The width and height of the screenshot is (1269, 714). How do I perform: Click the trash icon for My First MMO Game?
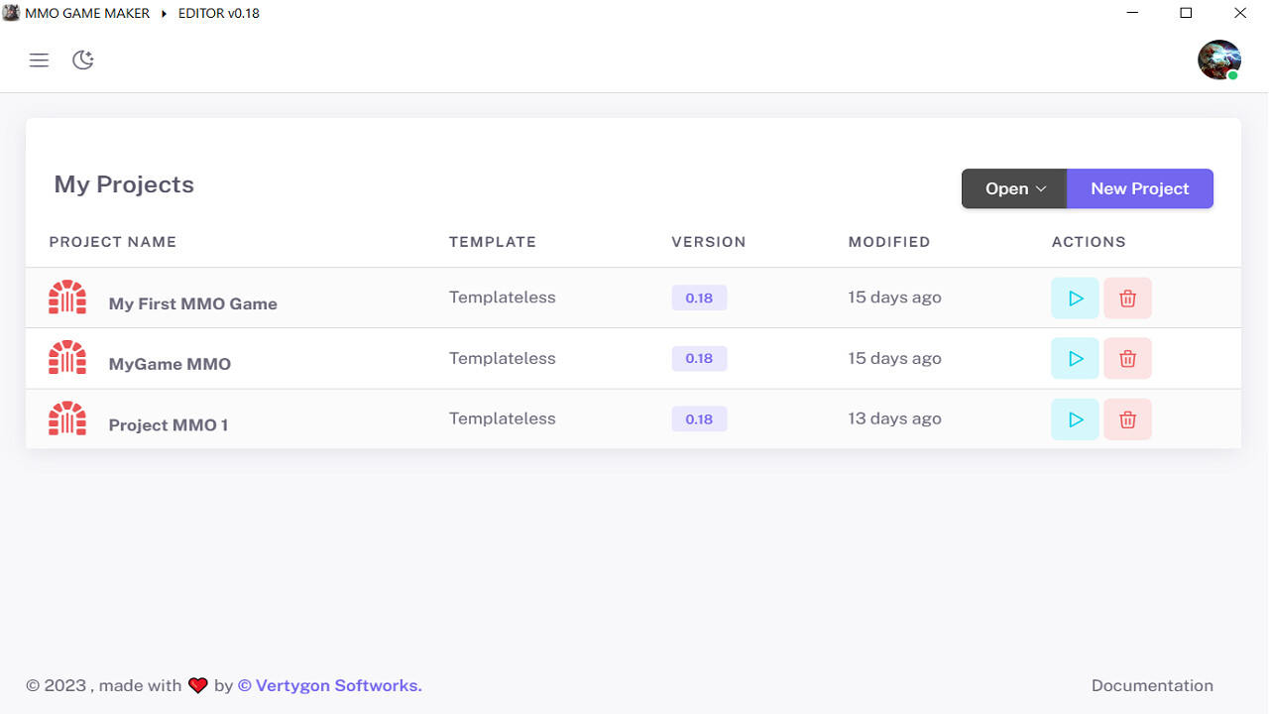tap(1127, 297)
